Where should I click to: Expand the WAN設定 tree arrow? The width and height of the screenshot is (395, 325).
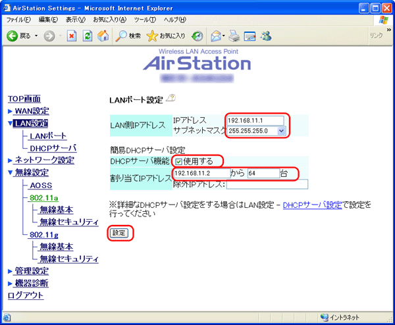pos(10,111)
